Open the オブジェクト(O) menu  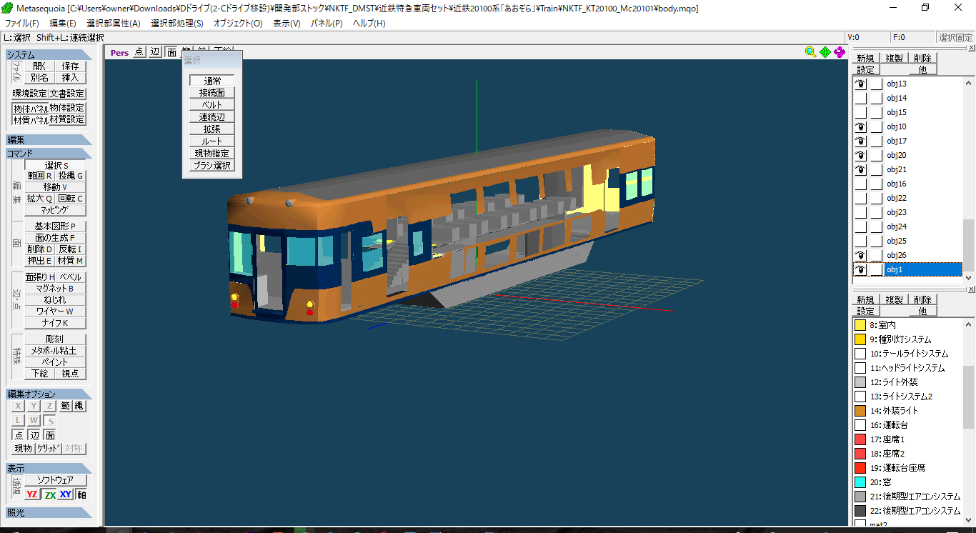[x=238, y=24]
